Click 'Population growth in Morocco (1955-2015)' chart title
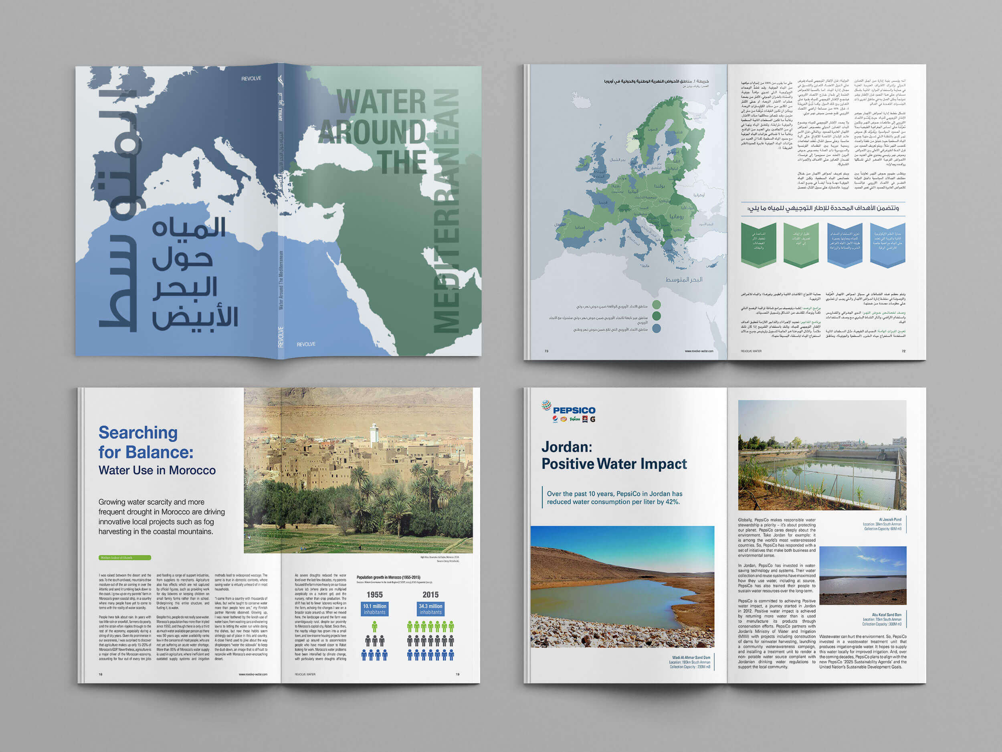This screenshot has height=752, width=1002. 389,578
